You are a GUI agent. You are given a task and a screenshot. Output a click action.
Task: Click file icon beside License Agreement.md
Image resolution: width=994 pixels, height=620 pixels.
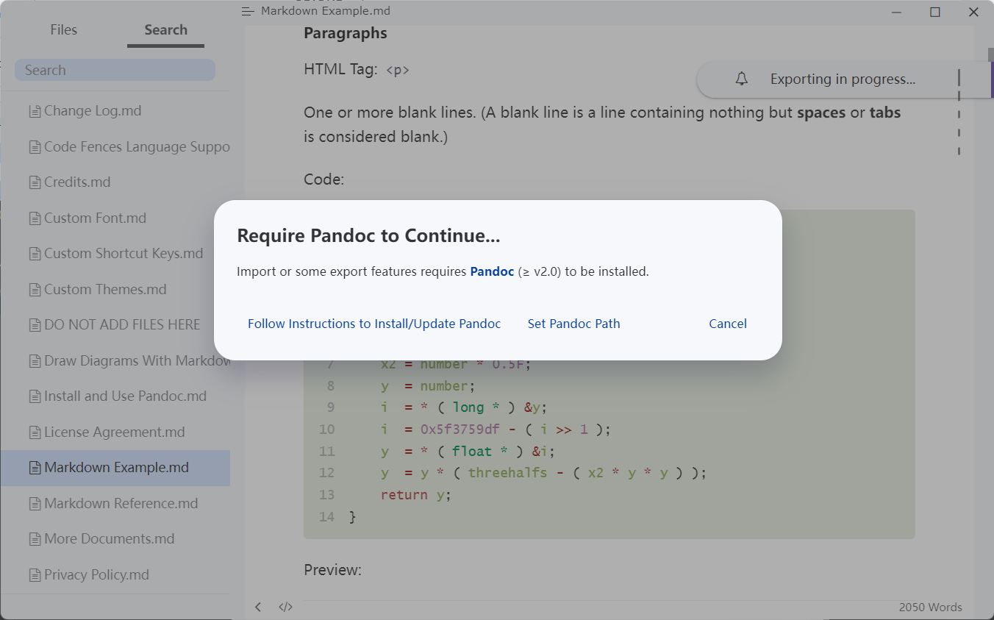(35, 433)
